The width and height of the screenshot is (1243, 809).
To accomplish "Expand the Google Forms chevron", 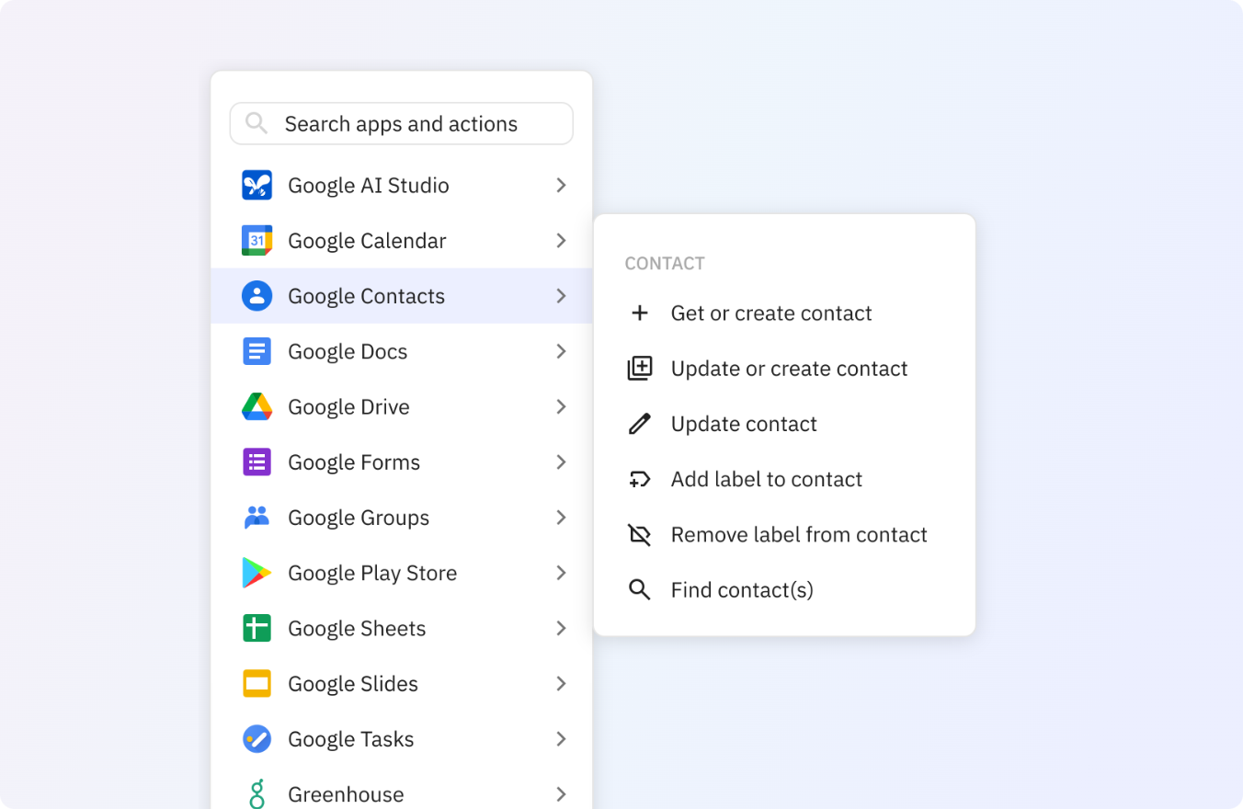I will coord(561,462).
